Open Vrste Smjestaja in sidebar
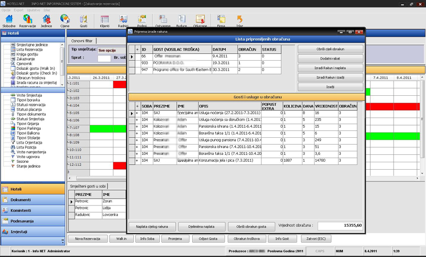426x257 pixels. [29, 95]
